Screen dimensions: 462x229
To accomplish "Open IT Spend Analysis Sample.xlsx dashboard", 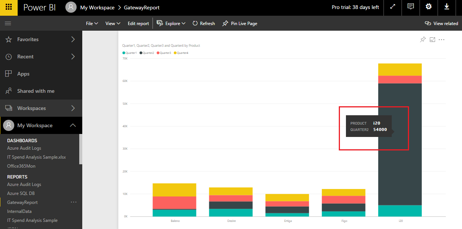I will point(36,157).
